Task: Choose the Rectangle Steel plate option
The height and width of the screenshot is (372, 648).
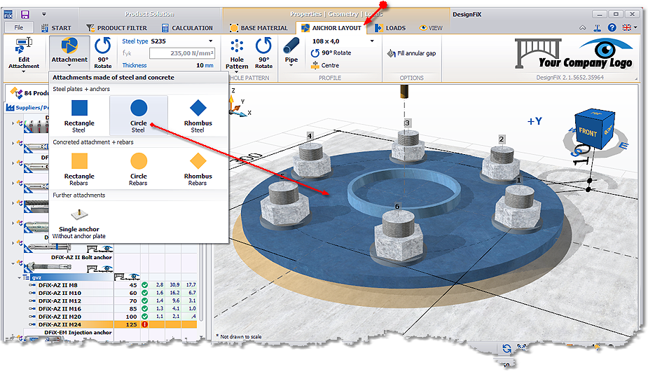Action: (79, 114)
